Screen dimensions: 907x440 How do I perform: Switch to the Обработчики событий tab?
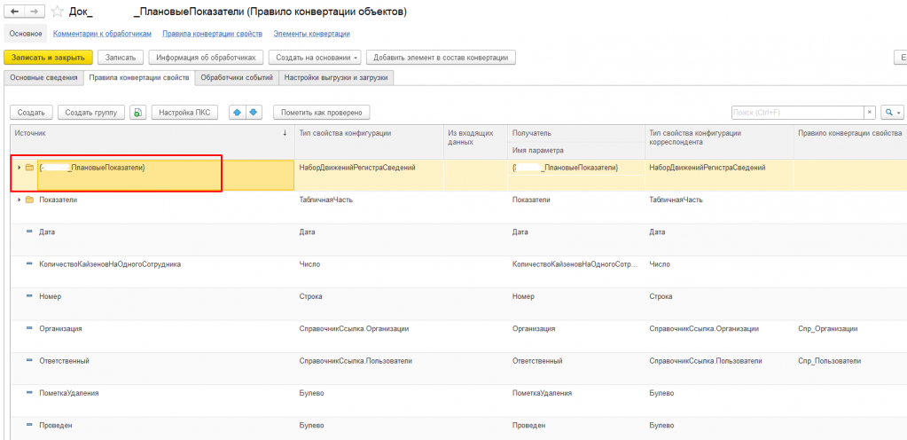[x=236, y=77]
